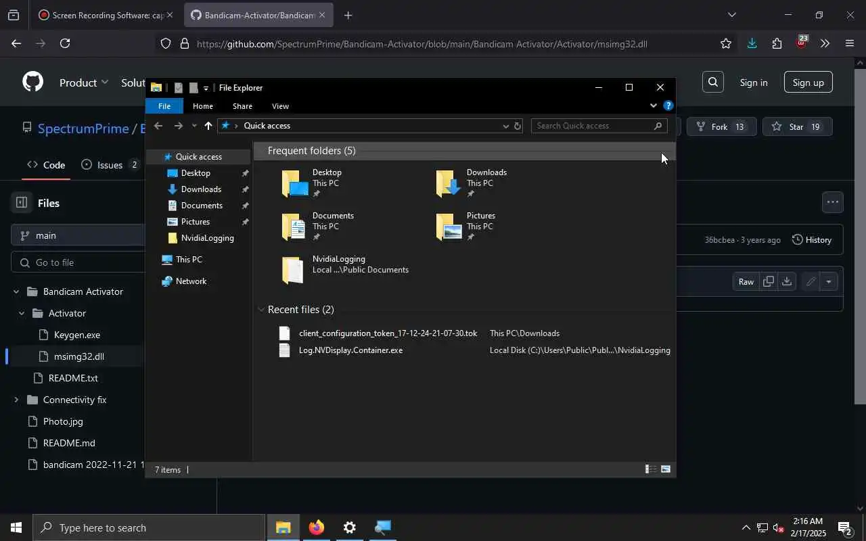
Task: Open Log.NVDisplay.Container.exe recent file
Action: pyautogui.click(x=350, y=350)
